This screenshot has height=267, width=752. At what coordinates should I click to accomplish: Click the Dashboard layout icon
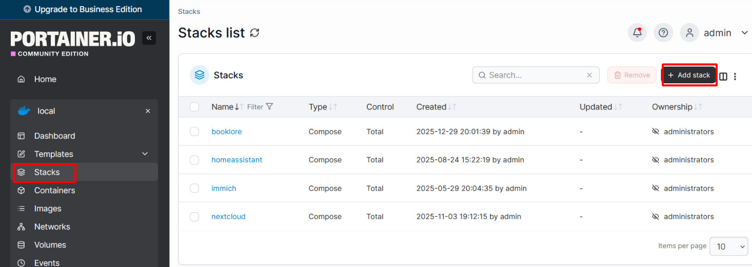[21, 136]
